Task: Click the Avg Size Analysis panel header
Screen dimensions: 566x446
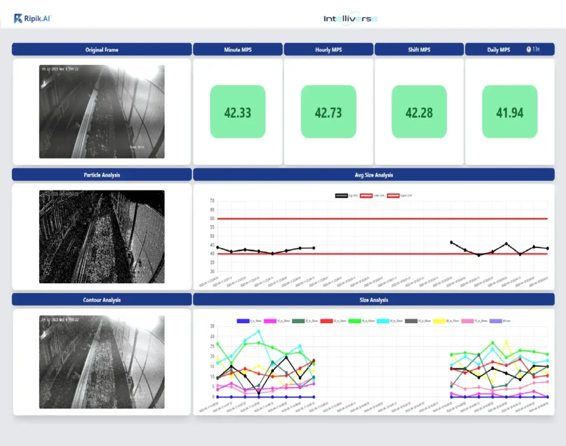Action: click(374, 175)
